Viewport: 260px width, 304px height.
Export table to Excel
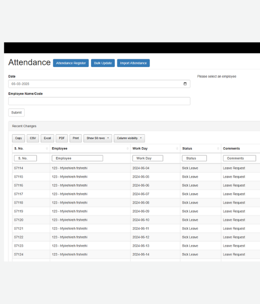(x=47, y=138)
